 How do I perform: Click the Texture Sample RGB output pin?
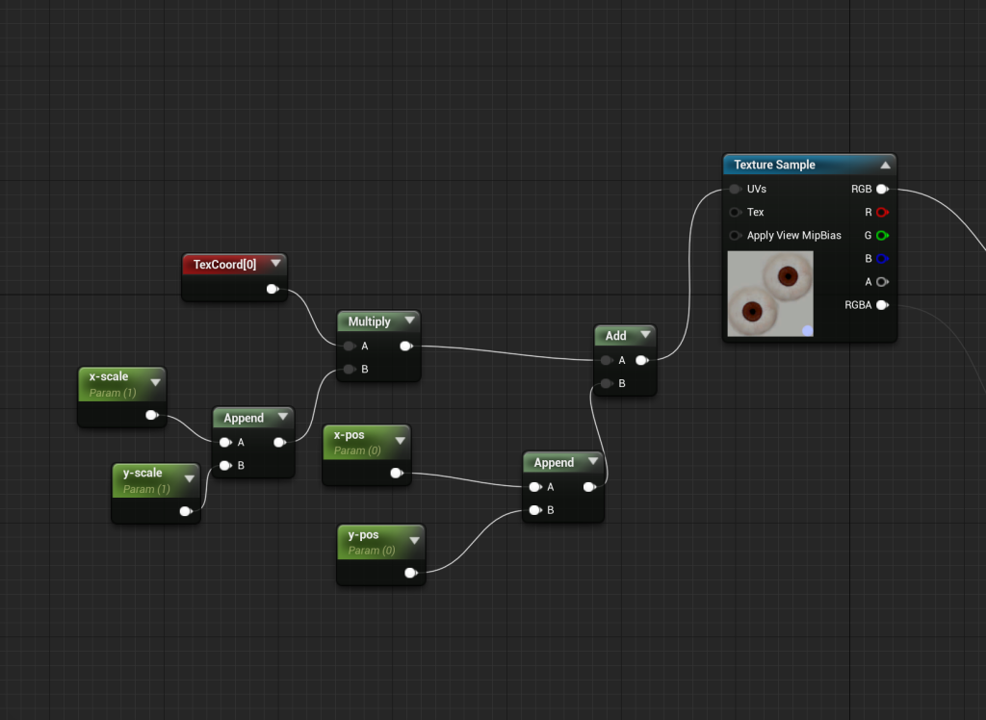tap(881, 190)
